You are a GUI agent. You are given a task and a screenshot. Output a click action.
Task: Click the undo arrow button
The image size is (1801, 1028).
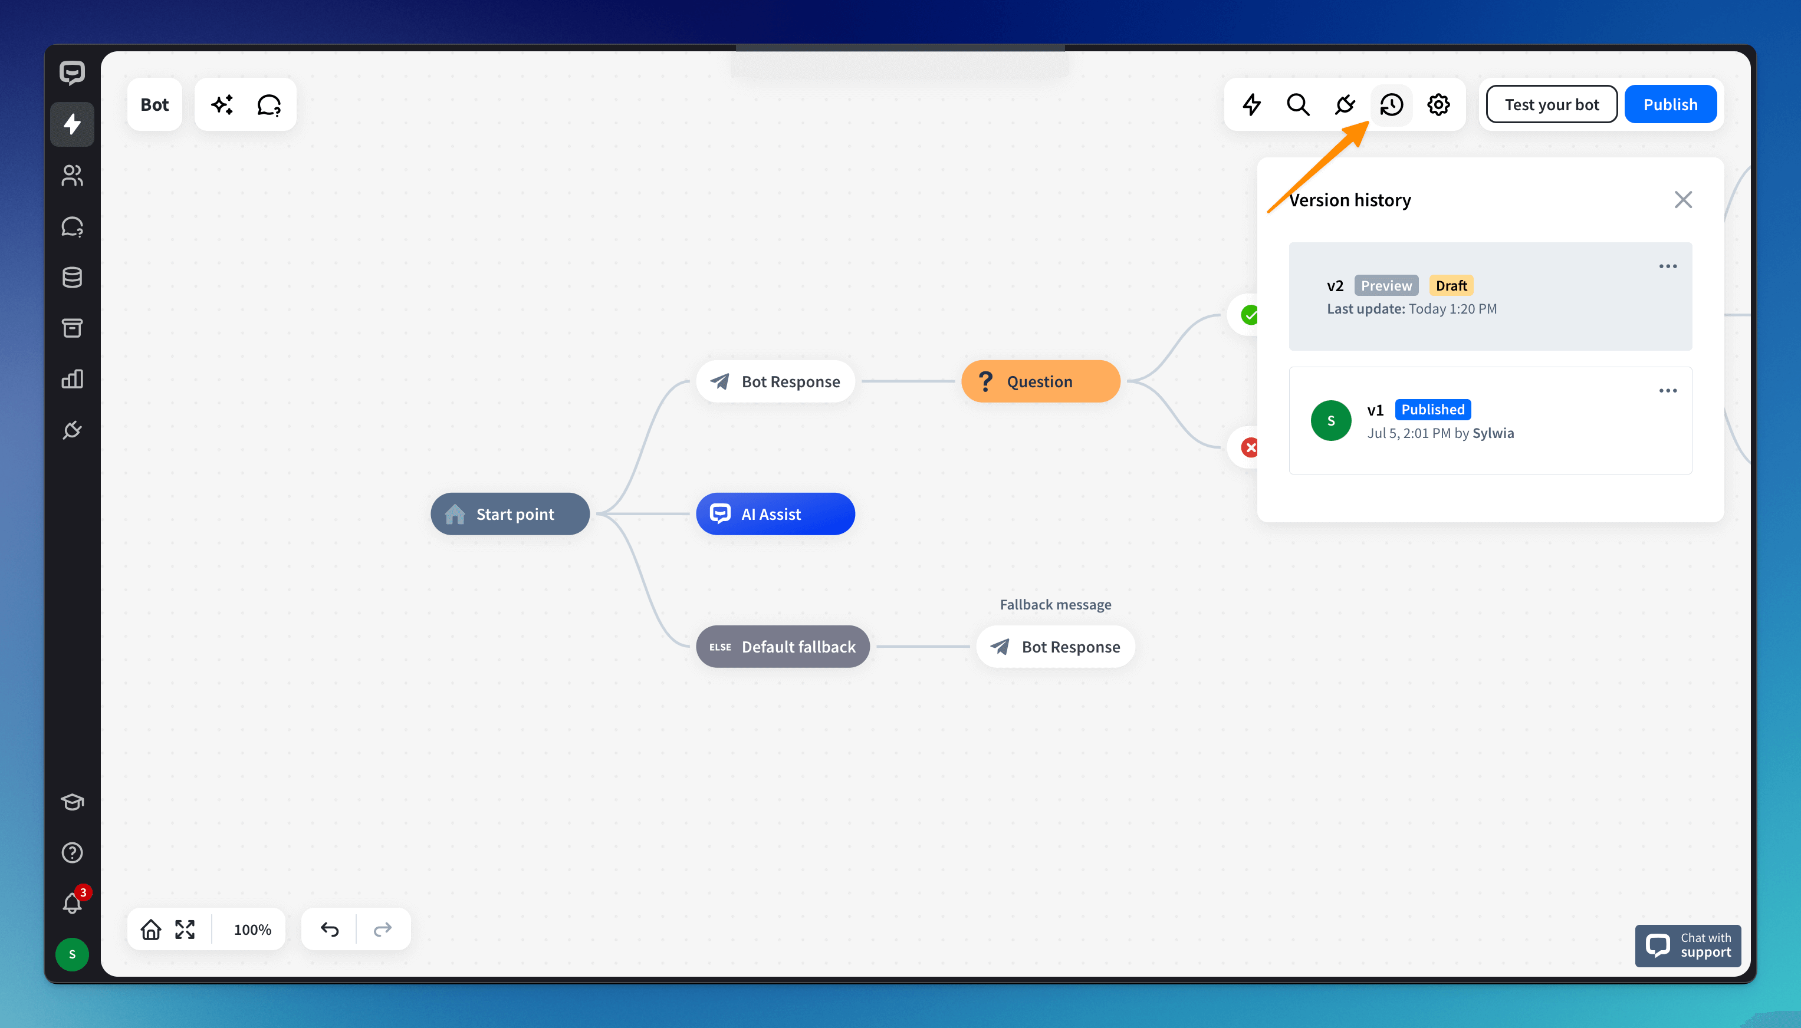tap(329, 929)
